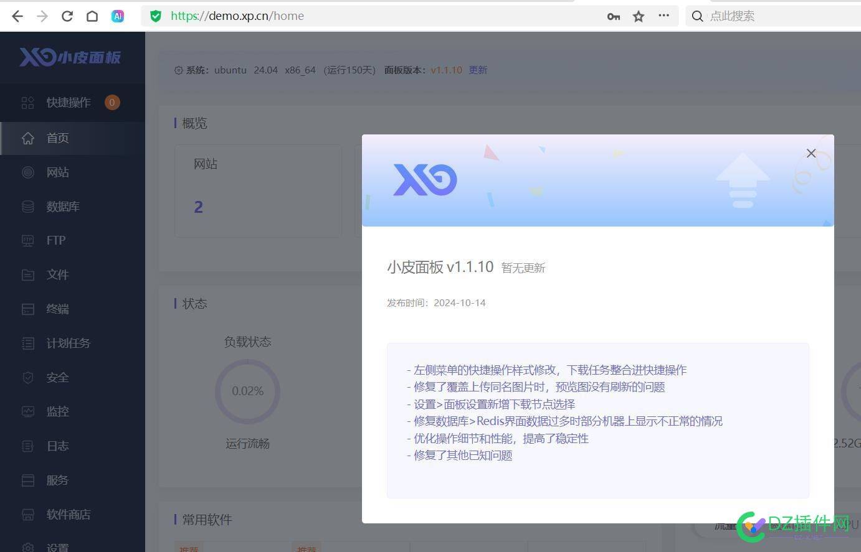Click the FTP monitor icon

(28, 240)
